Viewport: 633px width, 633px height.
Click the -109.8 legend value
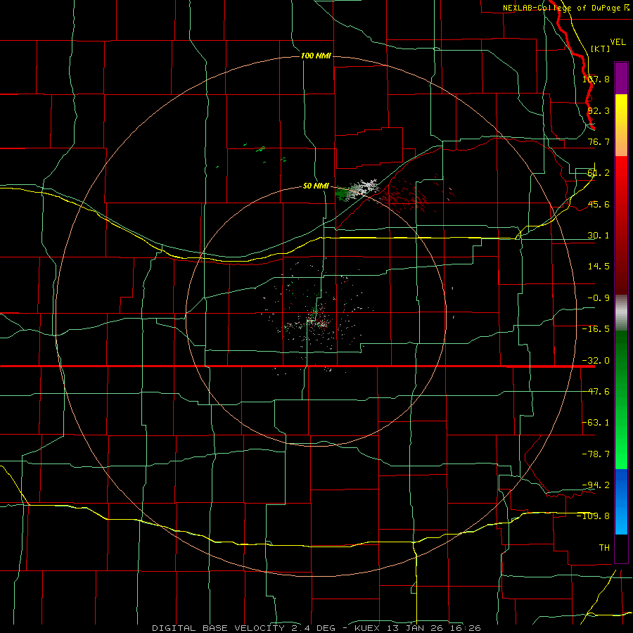[x=594, y=516]
